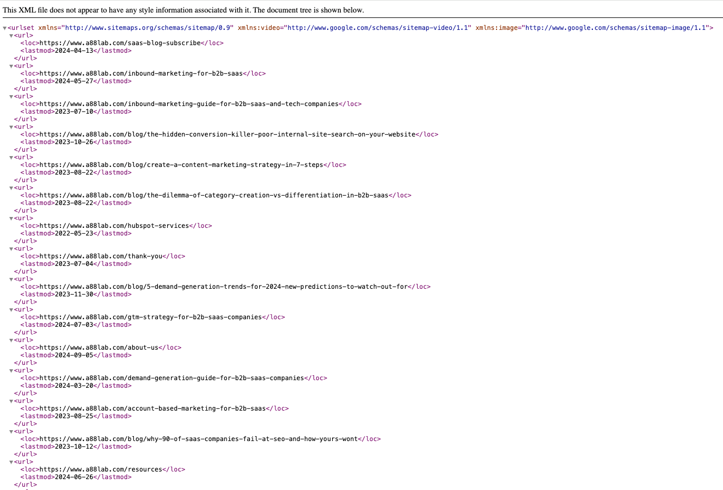Click the sitemaps.org xmlns namespace value
Image resolution: width=723 pixels, height=490 pixels.
(x=149, y=28)
